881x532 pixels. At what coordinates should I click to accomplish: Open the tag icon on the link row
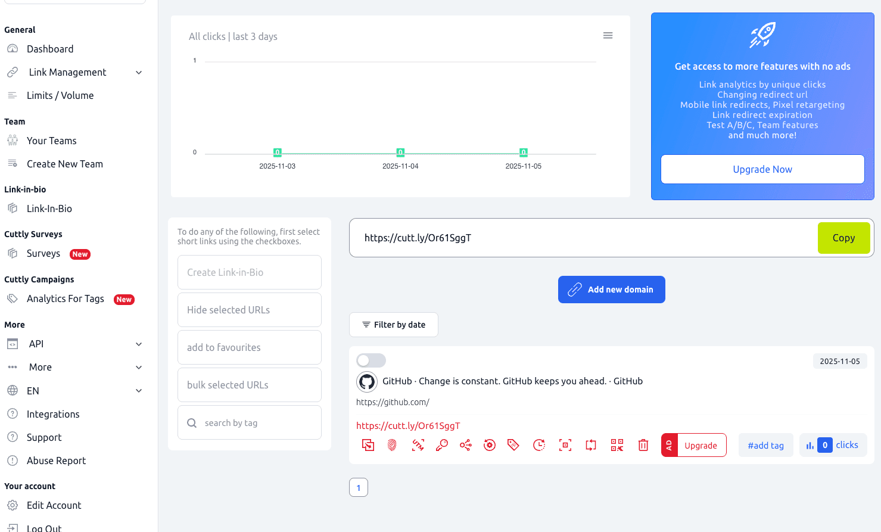pos(513,445)
